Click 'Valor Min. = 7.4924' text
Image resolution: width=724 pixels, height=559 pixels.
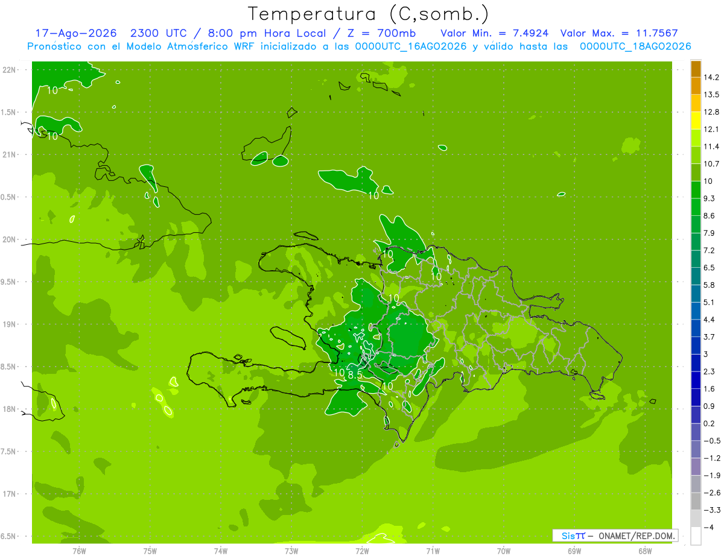495,33
